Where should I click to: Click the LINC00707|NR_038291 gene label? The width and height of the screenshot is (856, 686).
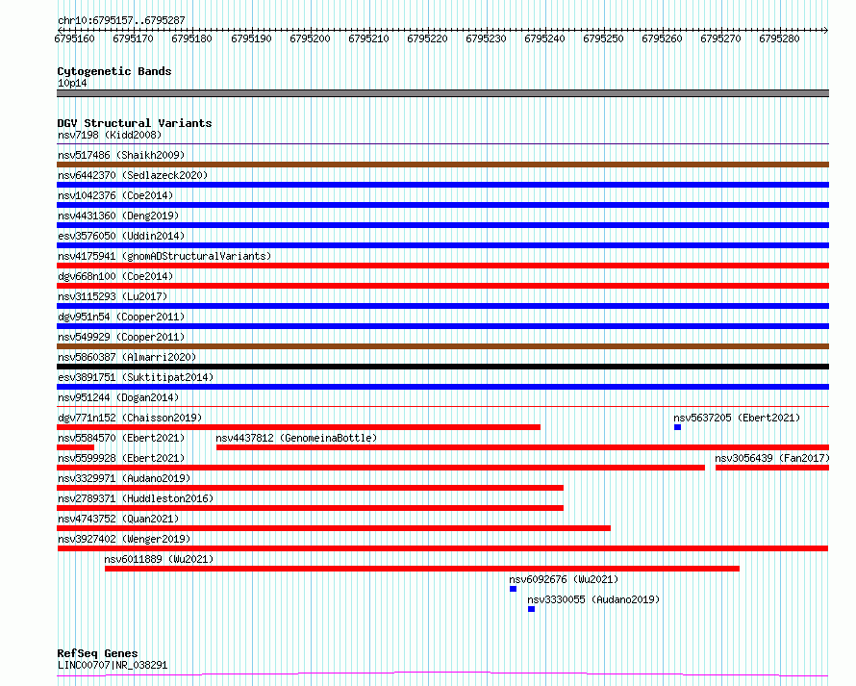tap(113, 665)
